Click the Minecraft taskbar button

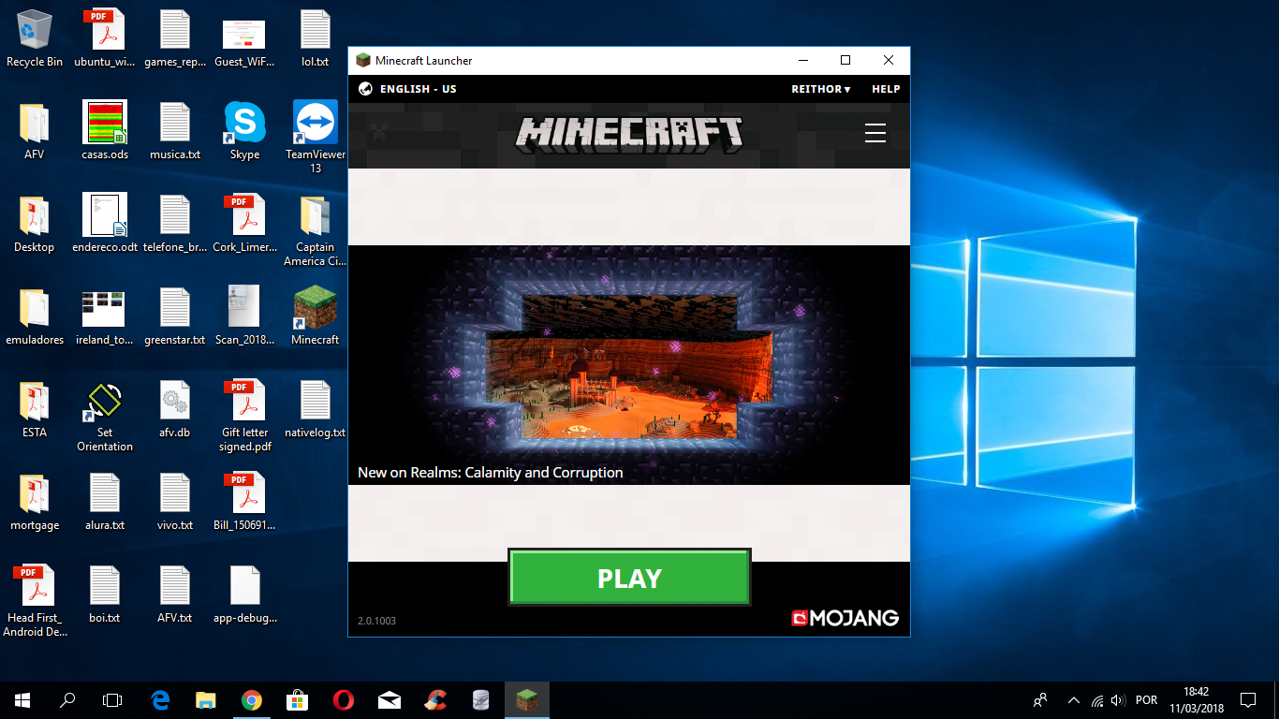(x=527, y=700)
